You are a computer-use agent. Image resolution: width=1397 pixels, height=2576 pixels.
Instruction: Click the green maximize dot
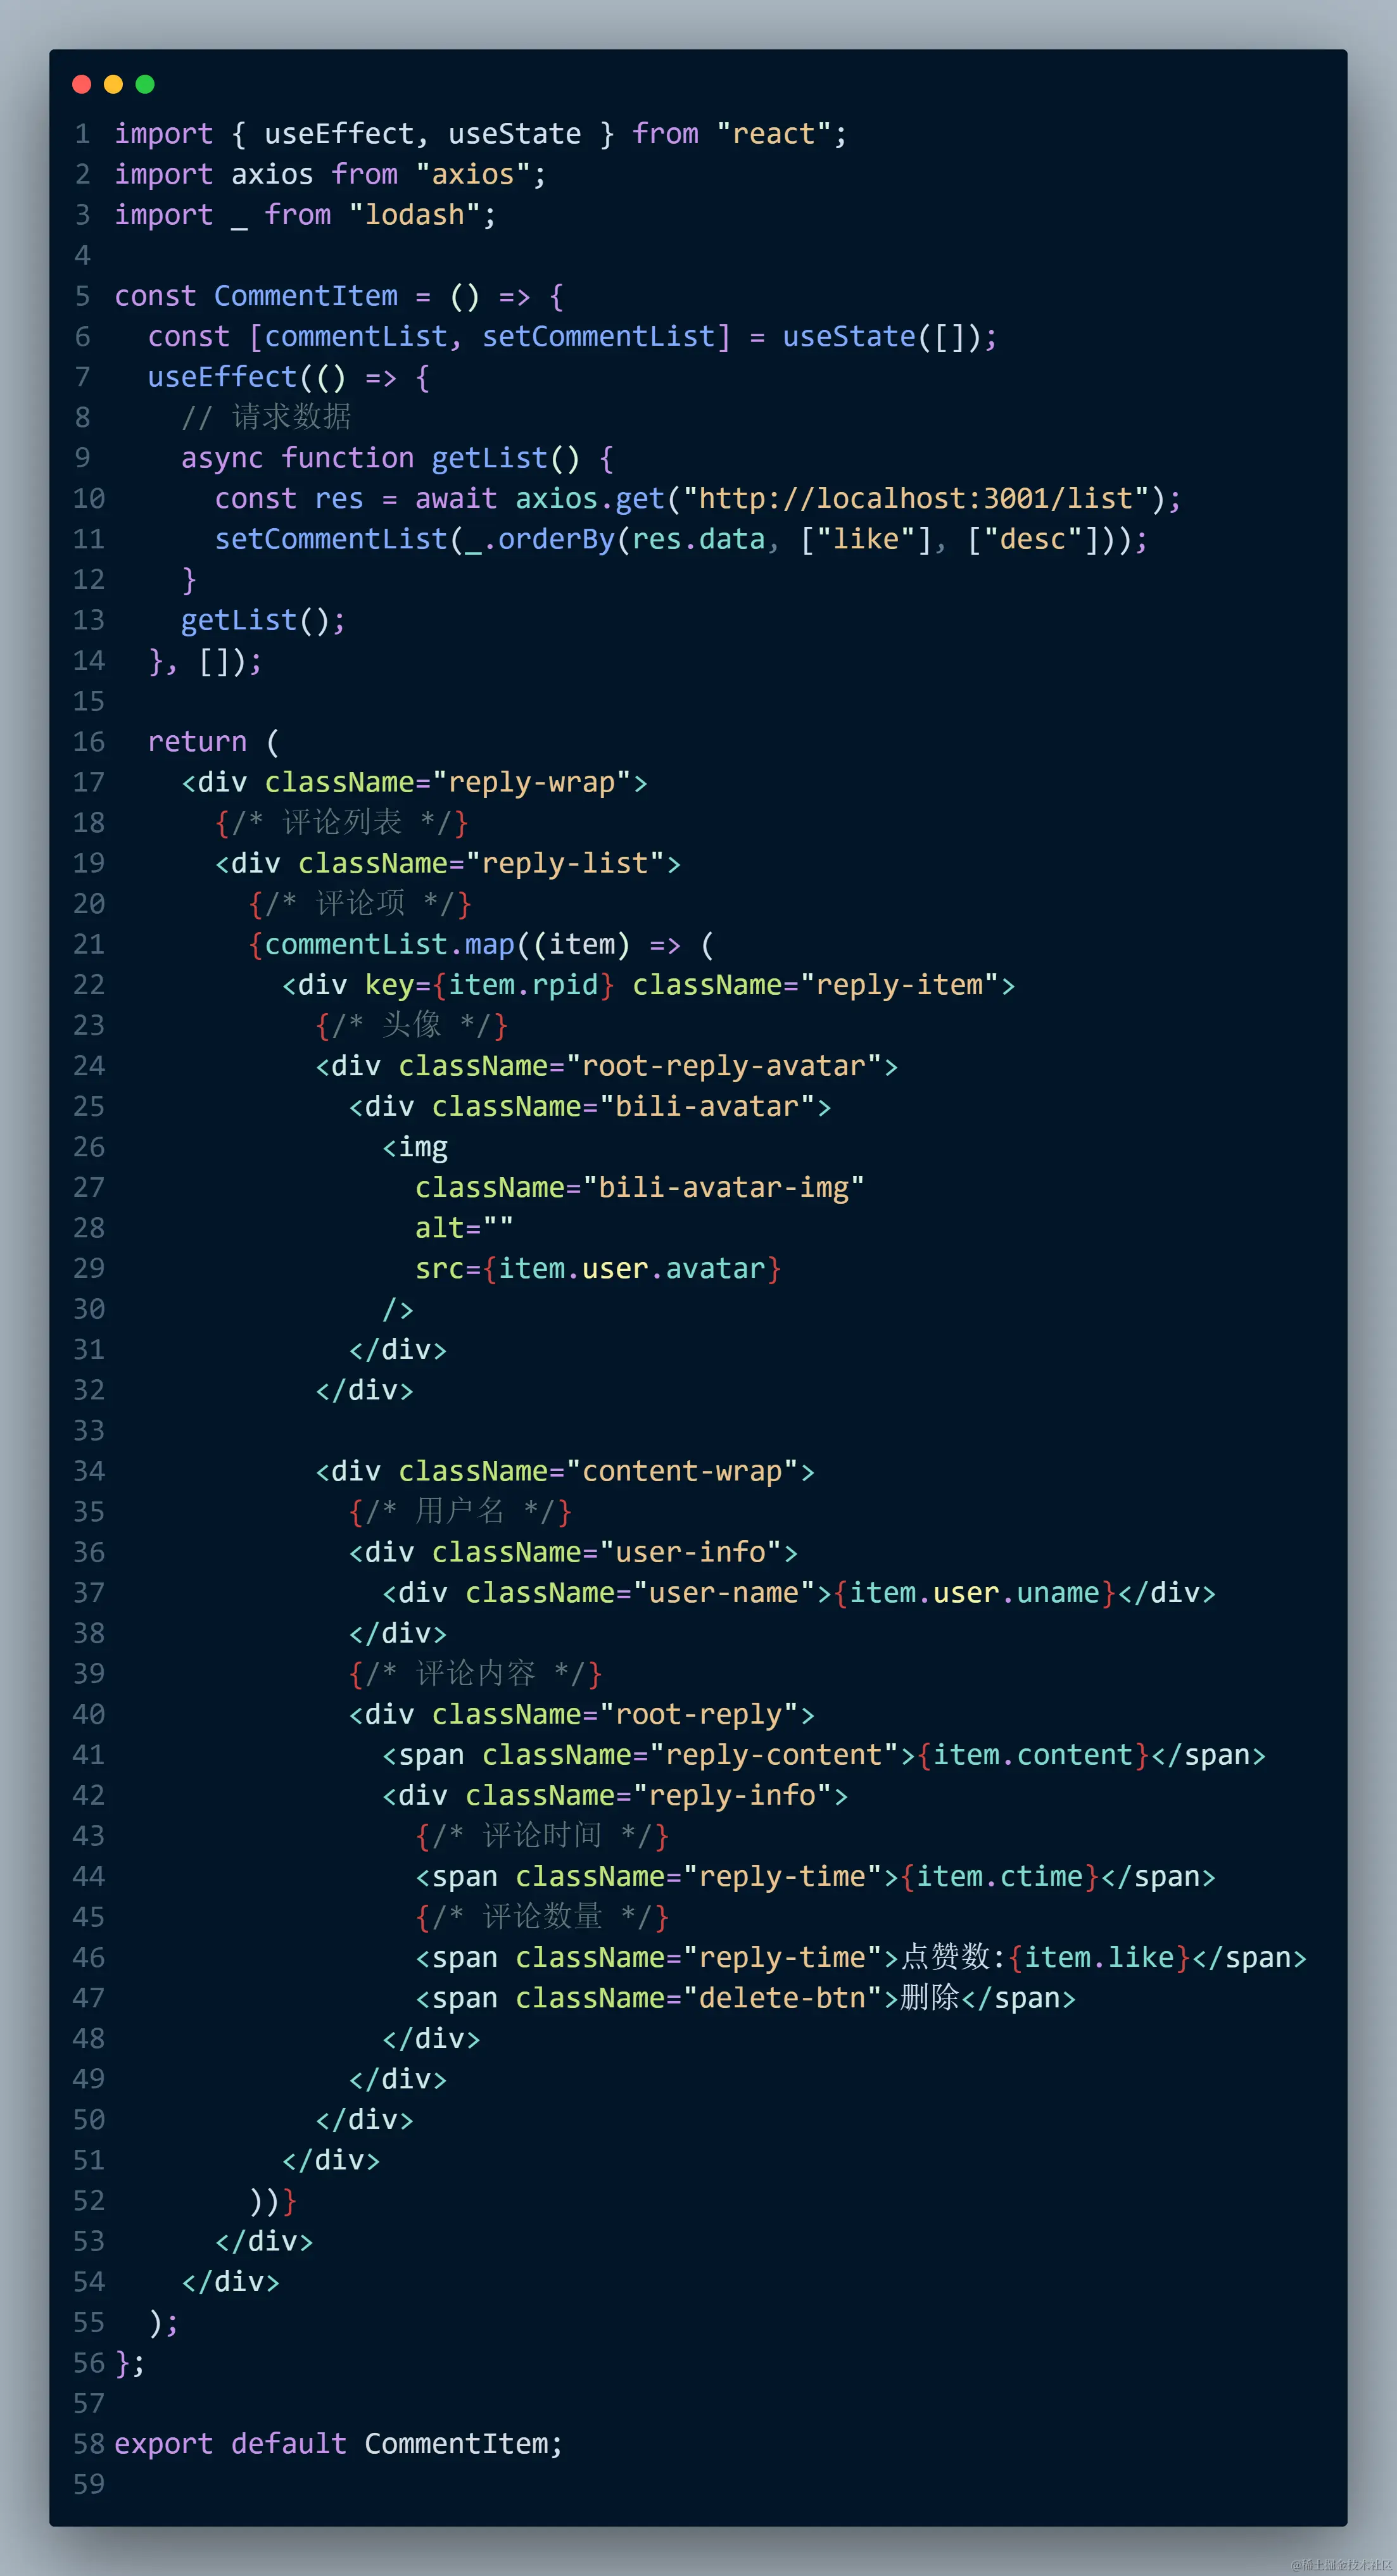[145, 84]
